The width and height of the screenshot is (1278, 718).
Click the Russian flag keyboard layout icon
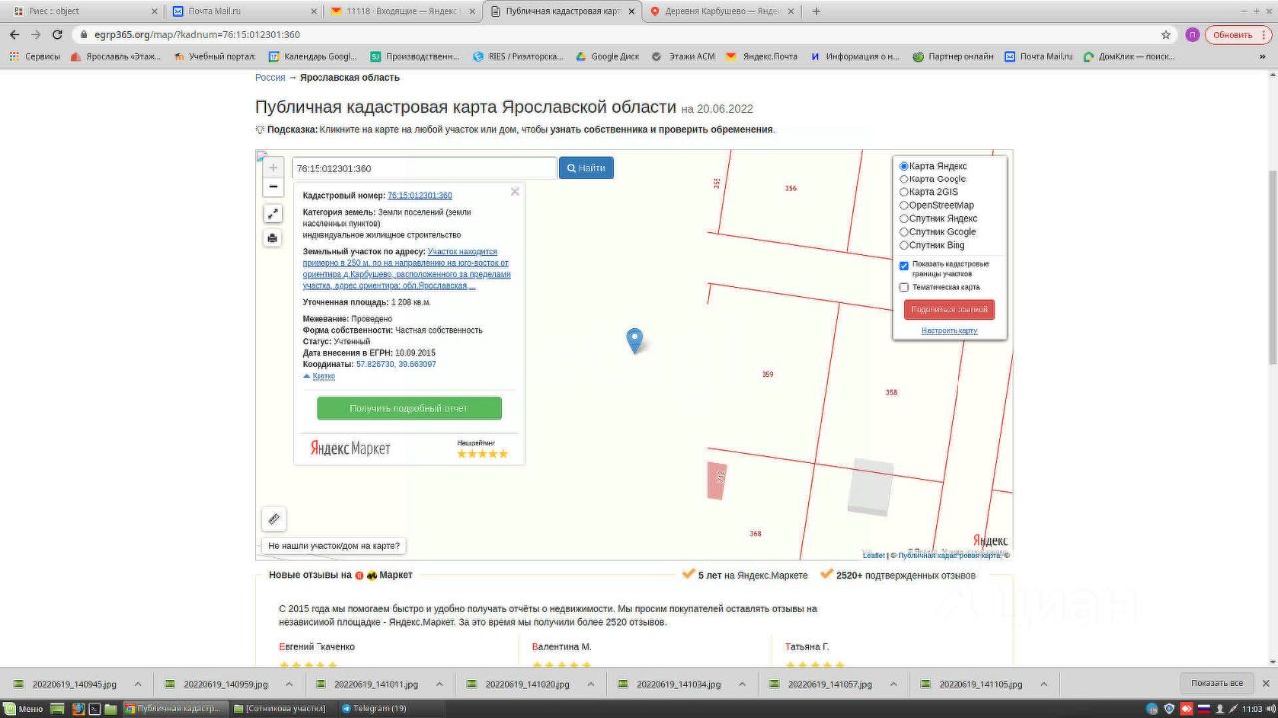1203,708
